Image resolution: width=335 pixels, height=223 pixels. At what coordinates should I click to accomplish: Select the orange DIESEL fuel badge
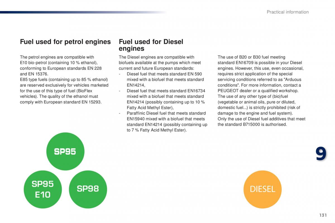262,189
